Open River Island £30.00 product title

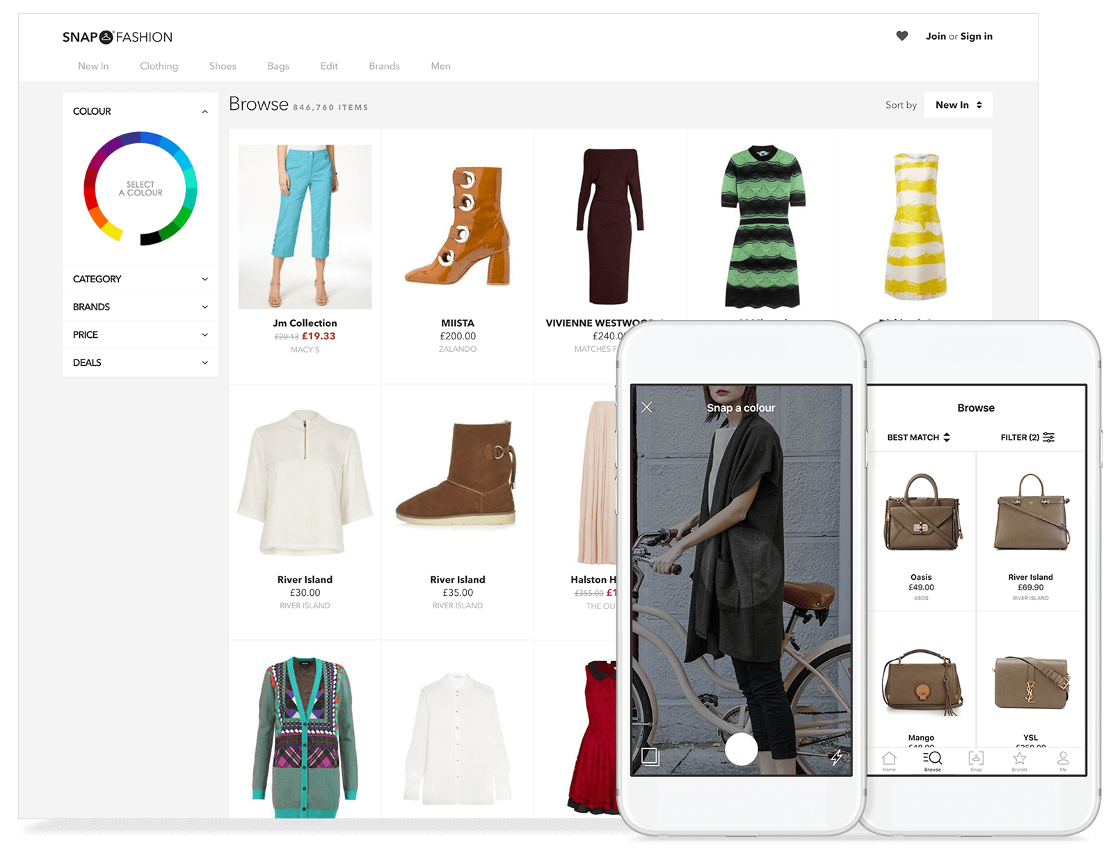pos(305,580)
